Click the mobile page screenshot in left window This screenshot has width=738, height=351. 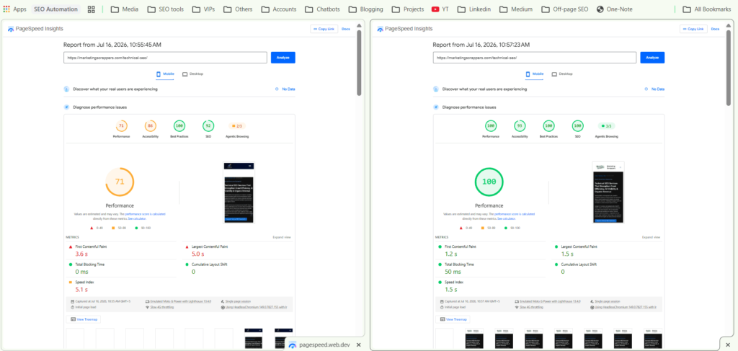click(x=239, y=192)
